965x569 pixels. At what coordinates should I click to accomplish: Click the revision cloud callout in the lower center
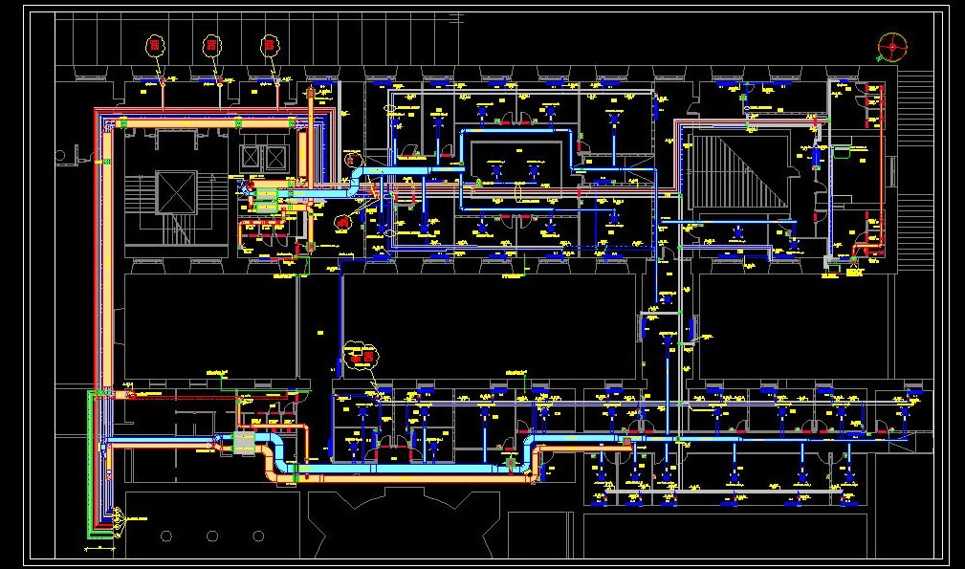tap(362, 355)
